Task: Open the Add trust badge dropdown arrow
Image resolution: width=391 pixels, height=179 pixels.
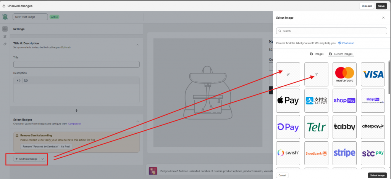Action: pyautogui.click(x=42, y=158)
